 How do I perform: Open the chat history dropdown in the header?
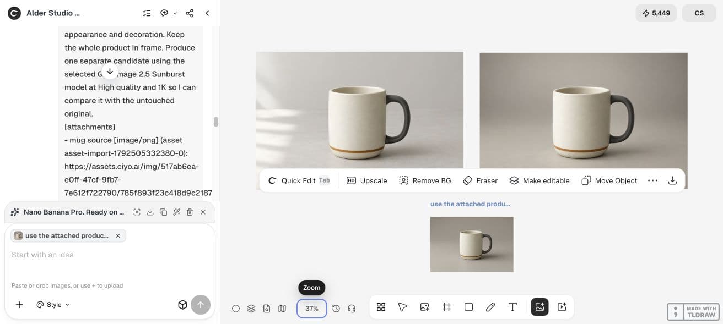pyautogui.click(x=169, y=13)
